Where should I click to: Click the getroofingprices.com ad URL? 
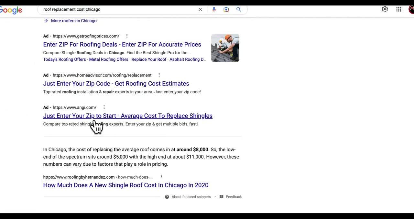tap(86, 36)
